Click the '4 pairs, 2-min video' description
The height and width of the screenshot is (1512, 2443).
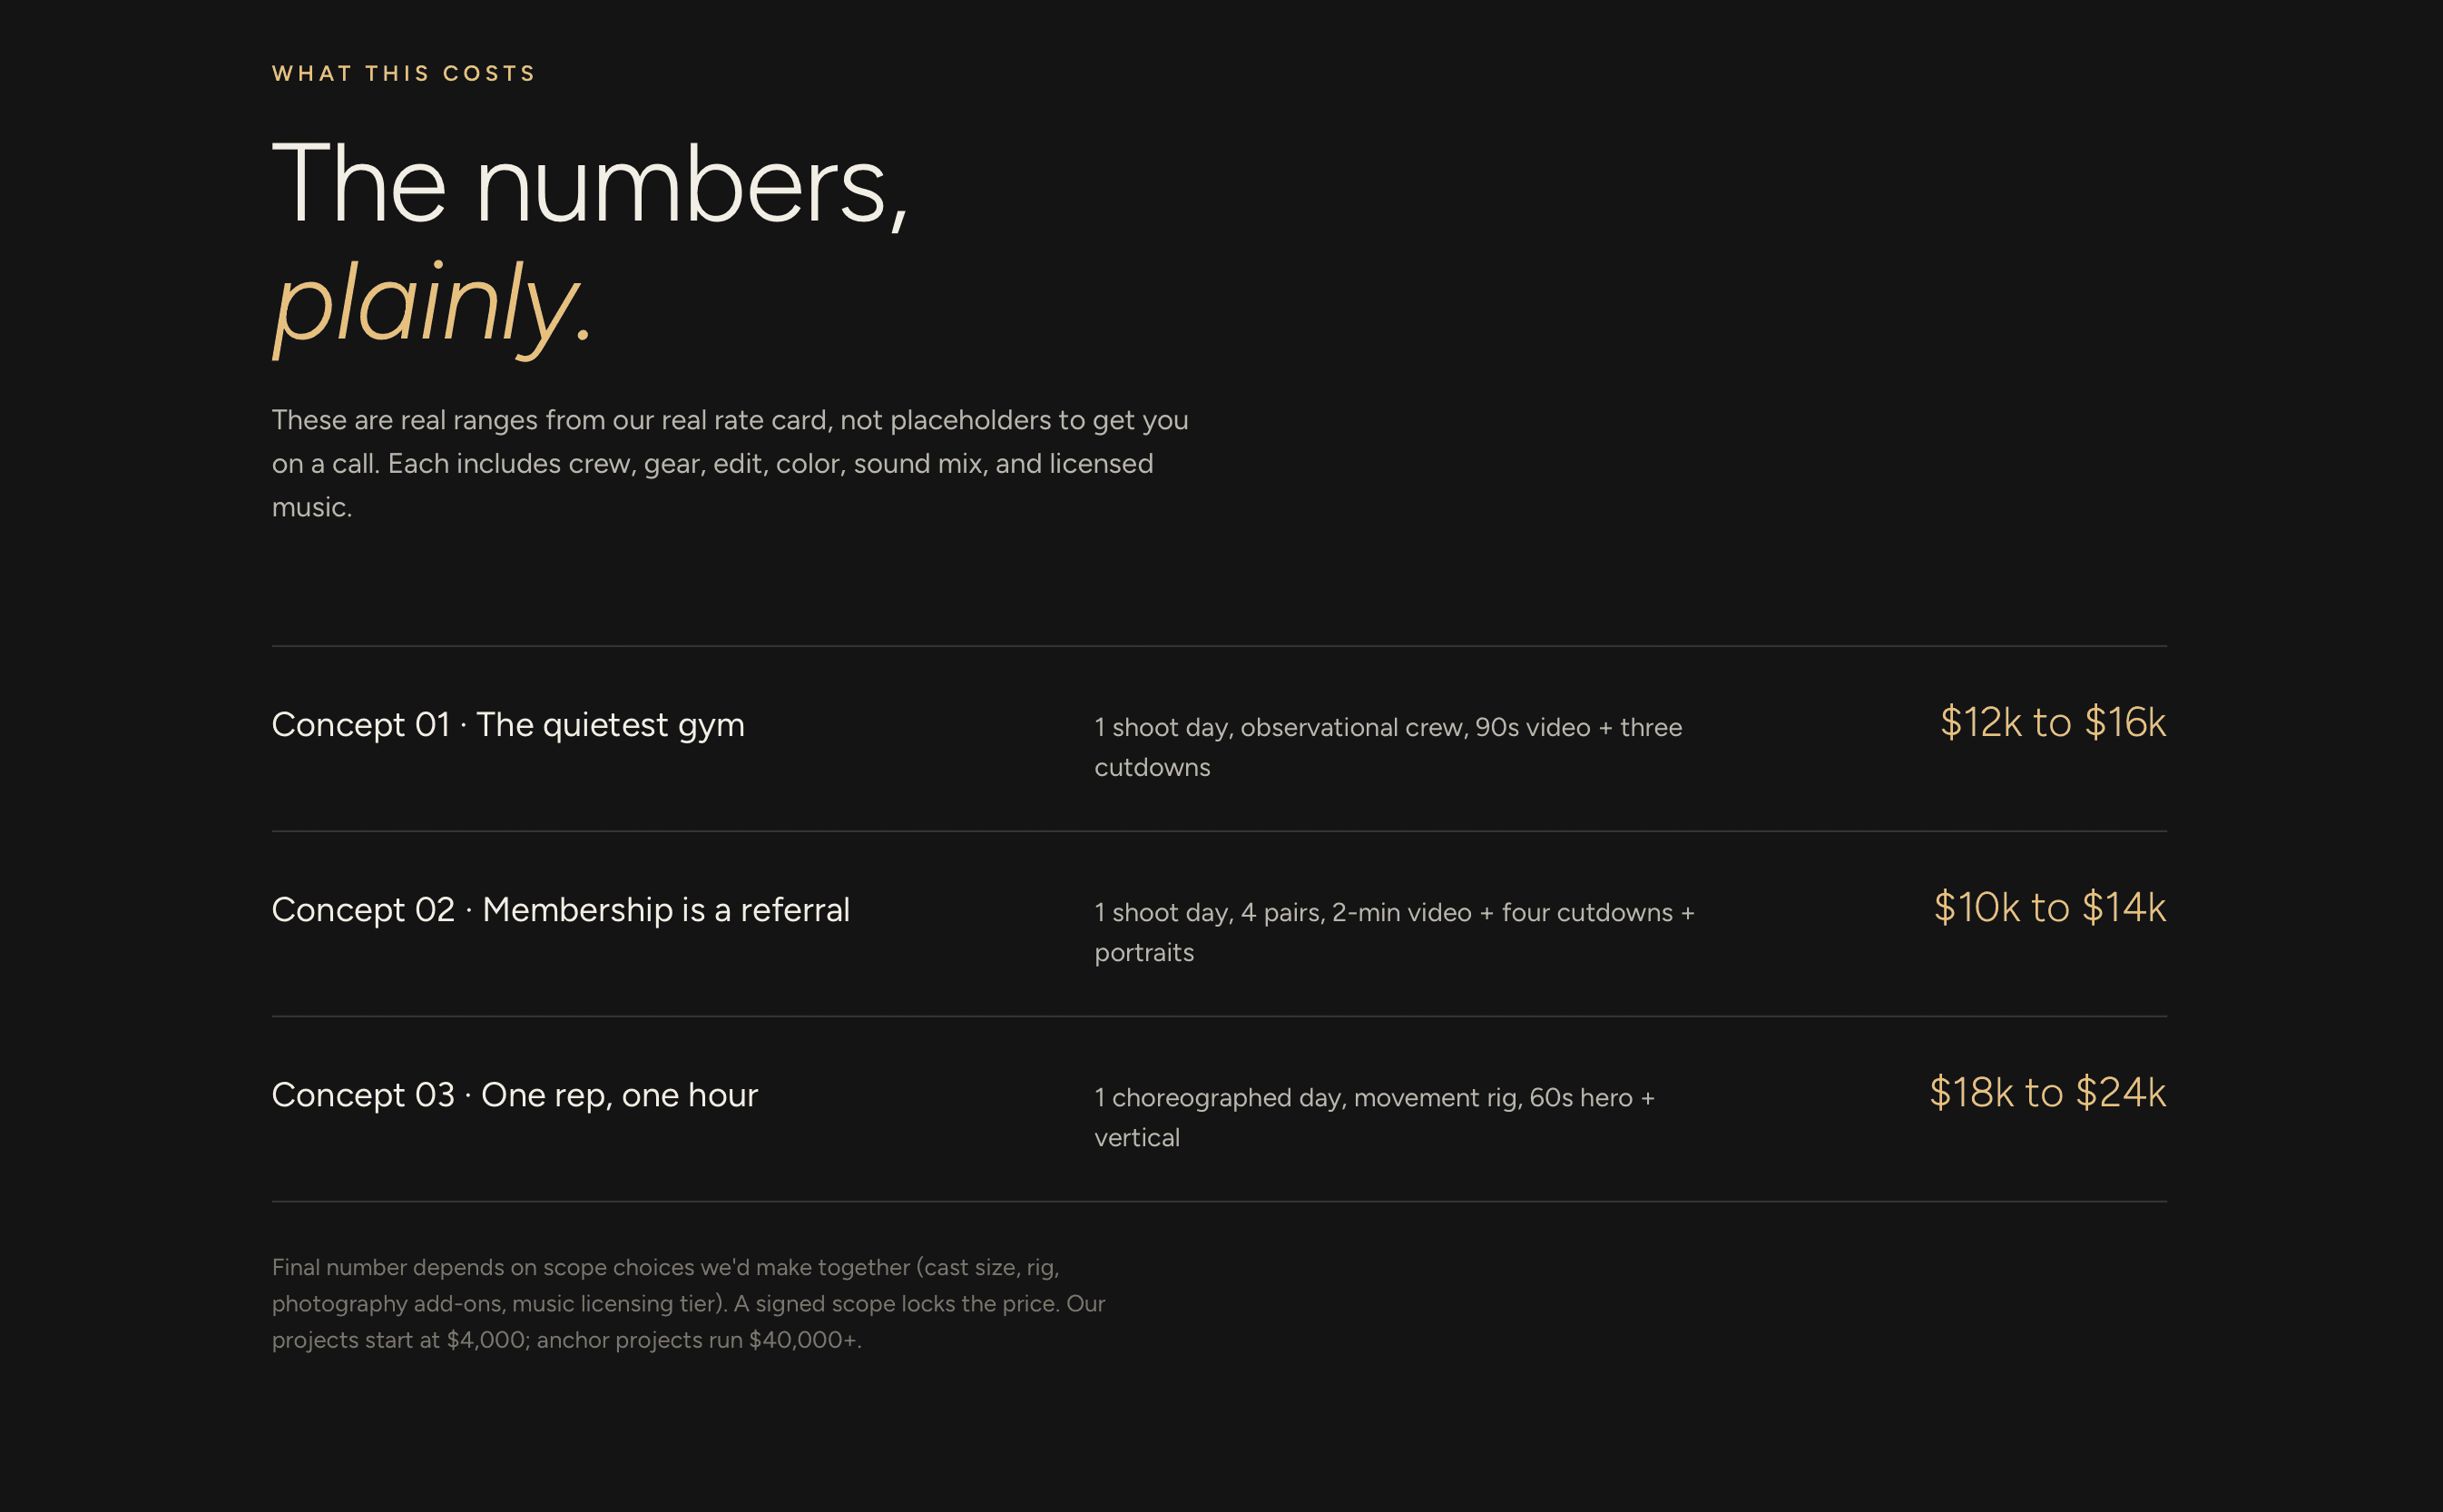coord(1394,932)
